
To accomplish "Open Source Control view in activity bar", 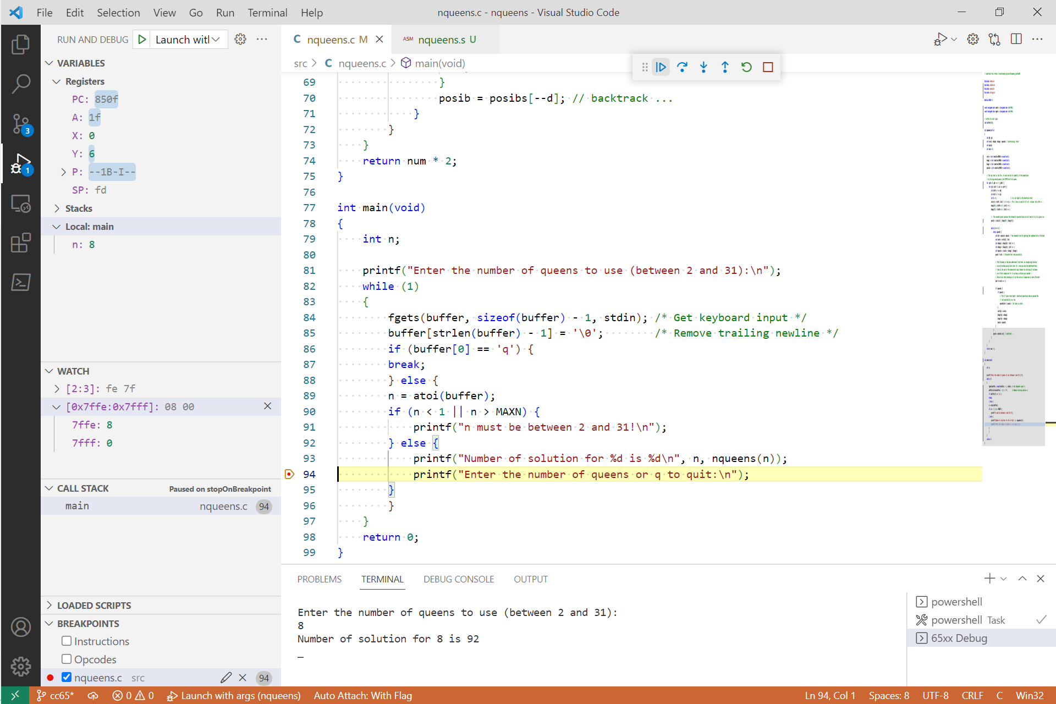I will (21, 124).
